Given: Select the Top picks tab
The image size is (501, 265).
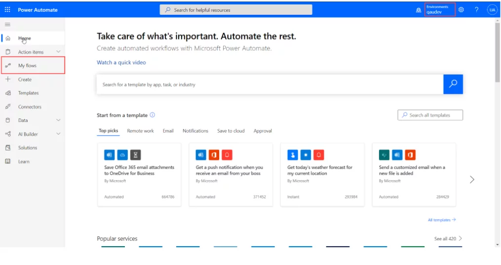Looking at the screenshot, I should 108,131.
